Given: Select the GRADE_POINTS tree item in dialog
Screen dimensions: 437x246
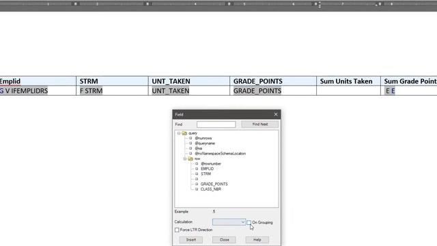Looking at the screenshot, I should [214, 184].
